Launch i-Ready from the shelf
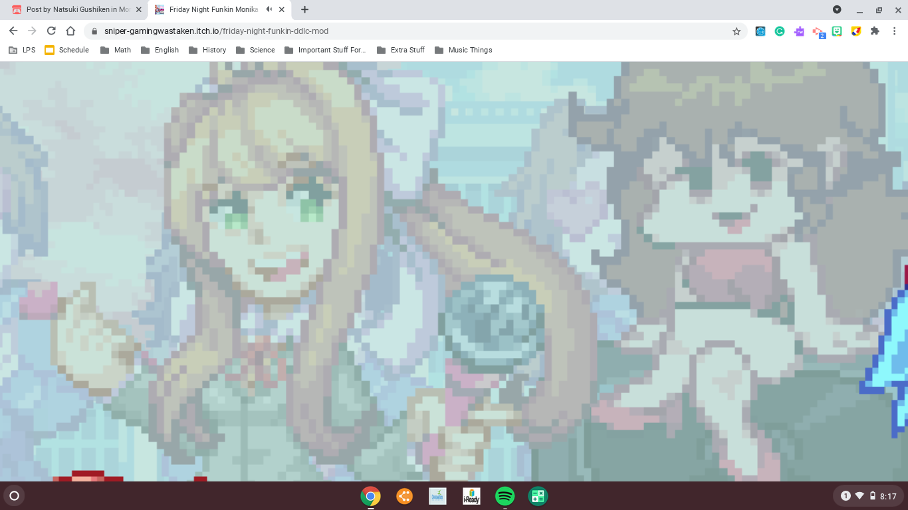Image resolution: width=908 pixels, height=510 pixels. pyautogui.click(x=471, y=496)
